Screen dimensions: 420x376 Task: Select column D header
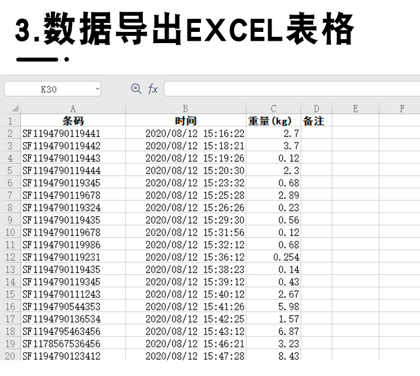point(316,109)
